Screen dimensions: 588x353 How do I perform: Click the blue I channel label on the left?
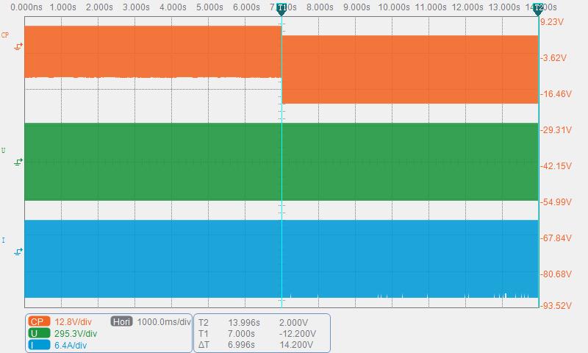coord(4,240)
